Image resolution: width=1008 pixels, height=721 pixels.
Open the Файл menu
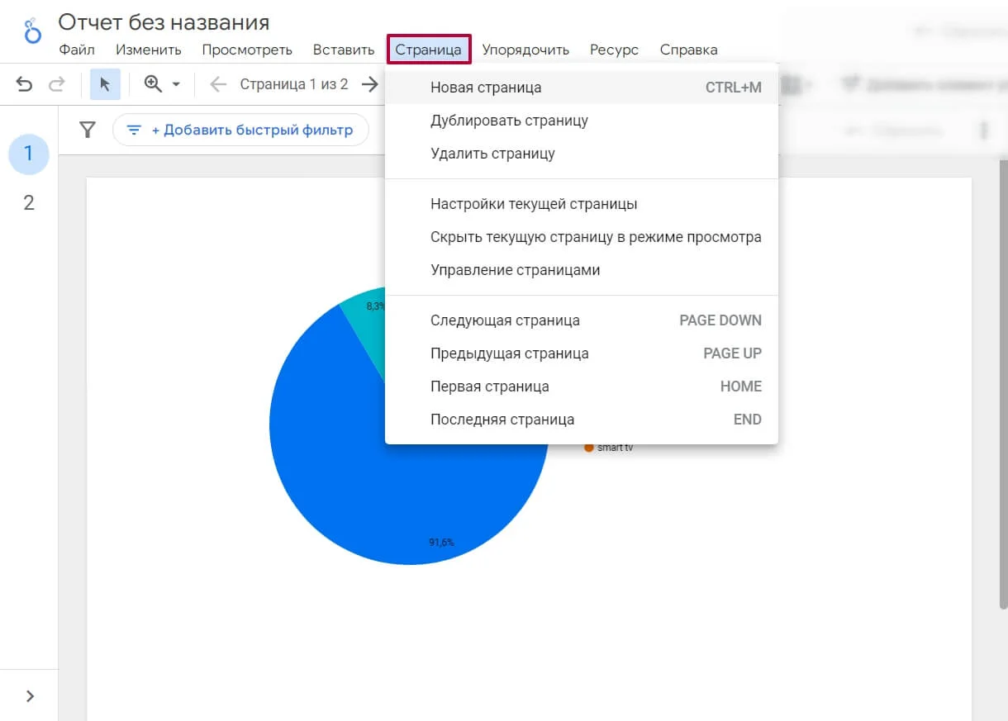point(77,50)
